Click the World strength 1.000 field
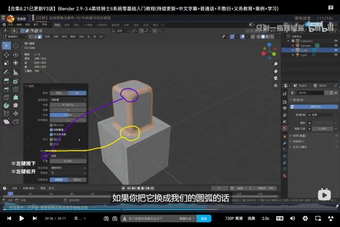The width and height of the screenshot is (340, 227). tap(322, 128)
